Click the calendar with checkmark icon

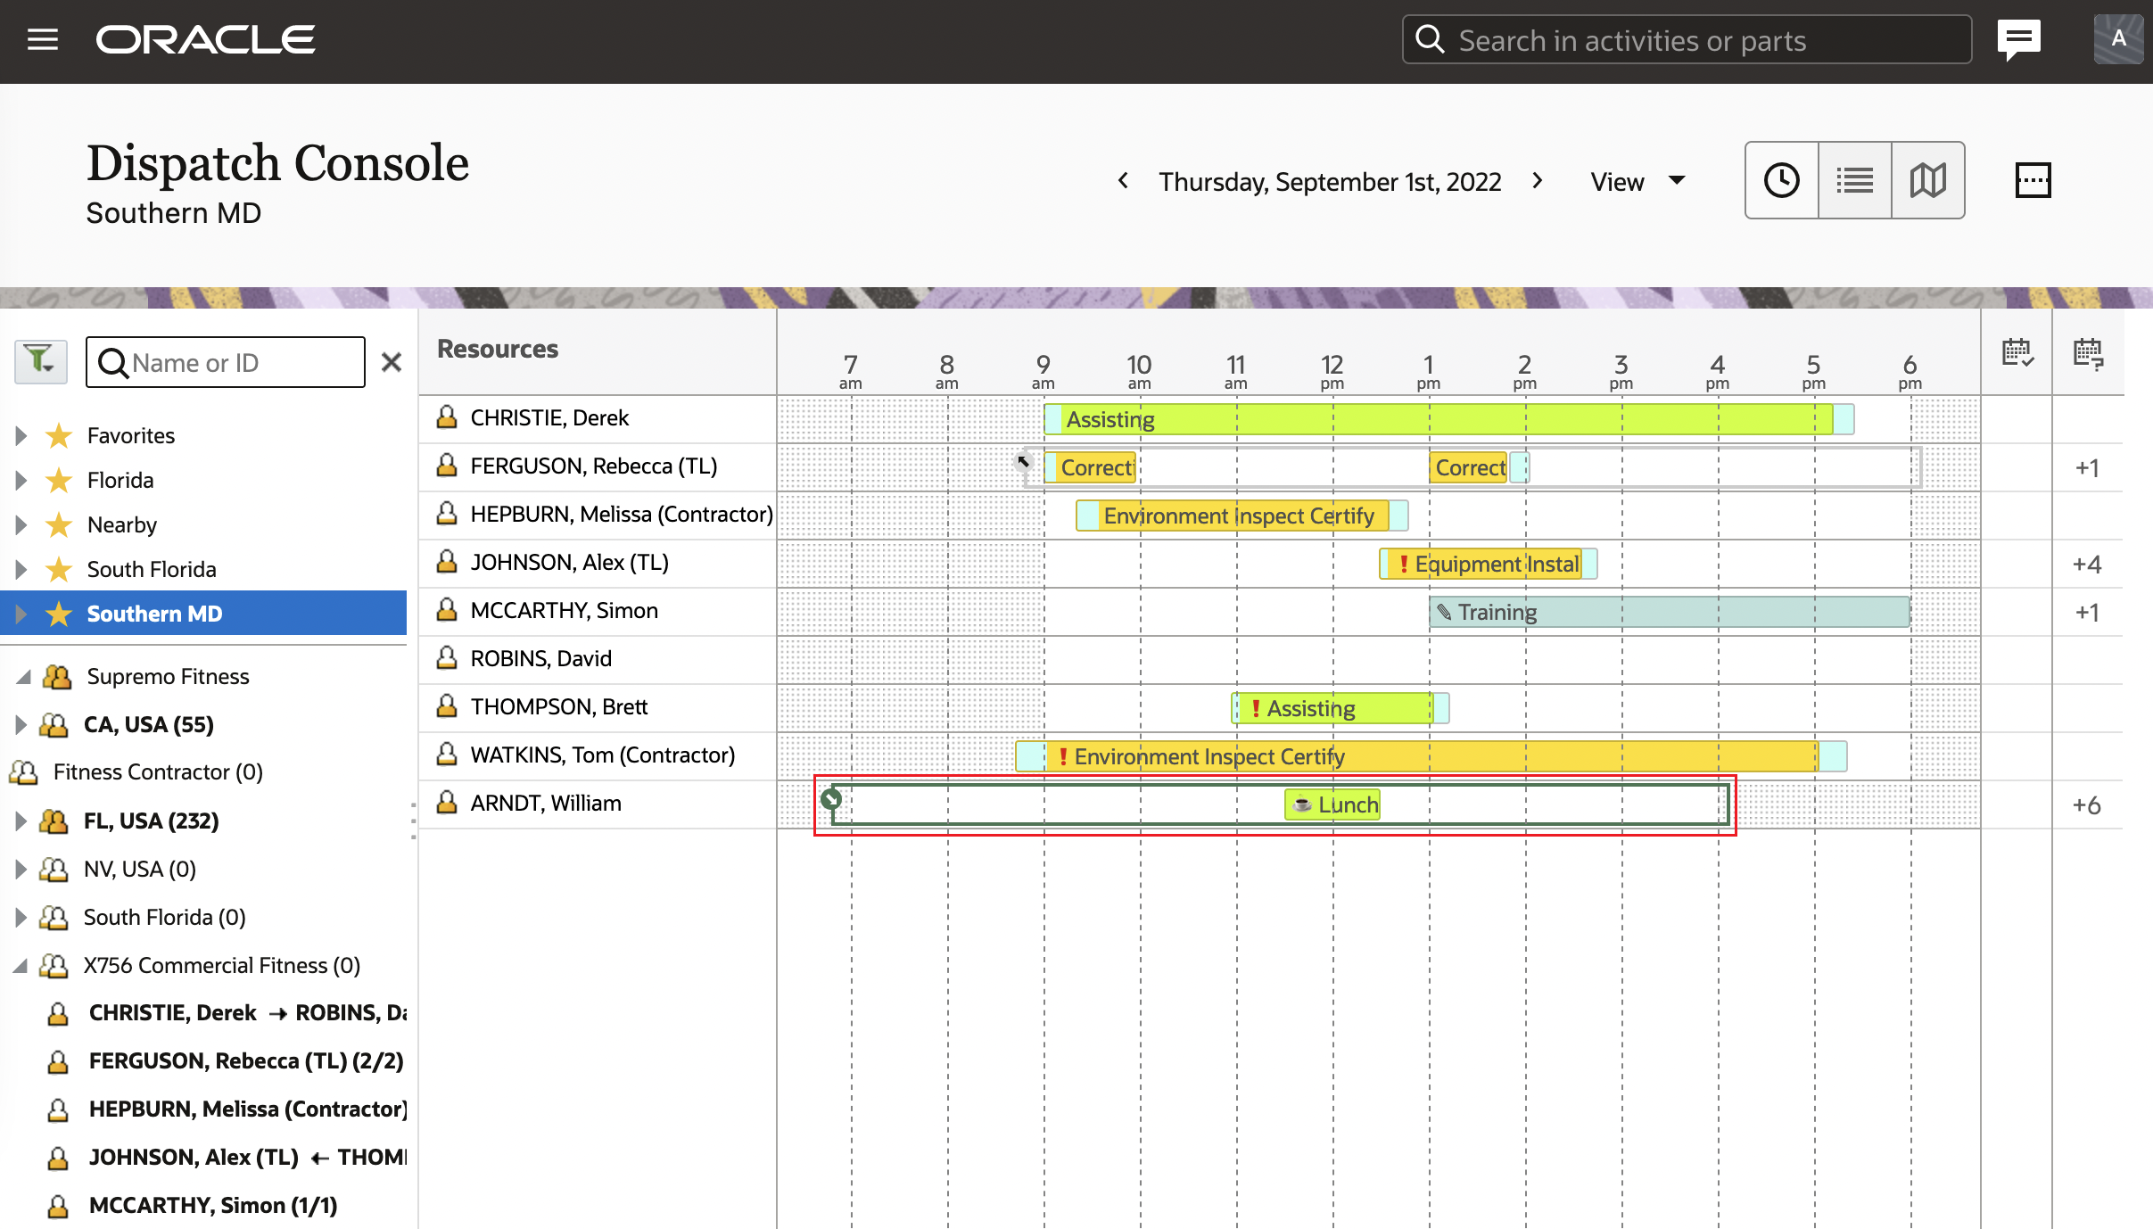coord(2017,353)
